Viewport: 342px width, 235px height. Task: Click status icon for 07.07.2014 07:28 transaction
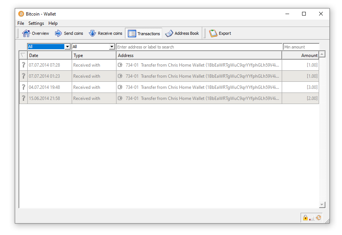coord(23,65)
